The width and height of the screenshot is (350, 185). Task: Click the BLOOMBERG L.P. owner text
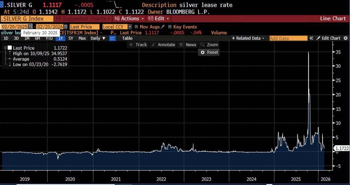point(188,12)
